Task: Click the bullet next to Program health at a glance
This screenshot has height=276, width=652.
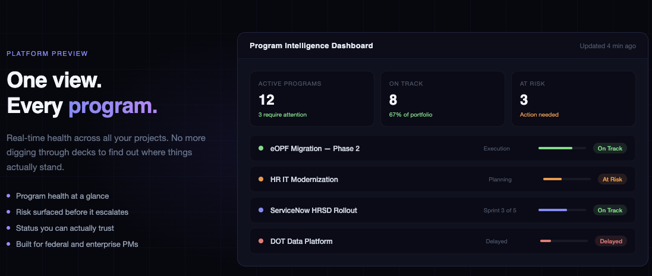Action: [8, 196]
